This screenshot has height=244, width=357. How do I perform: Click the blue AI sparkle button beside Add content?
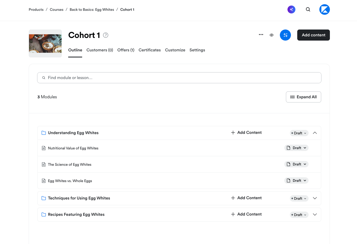(x=285, y=35)
